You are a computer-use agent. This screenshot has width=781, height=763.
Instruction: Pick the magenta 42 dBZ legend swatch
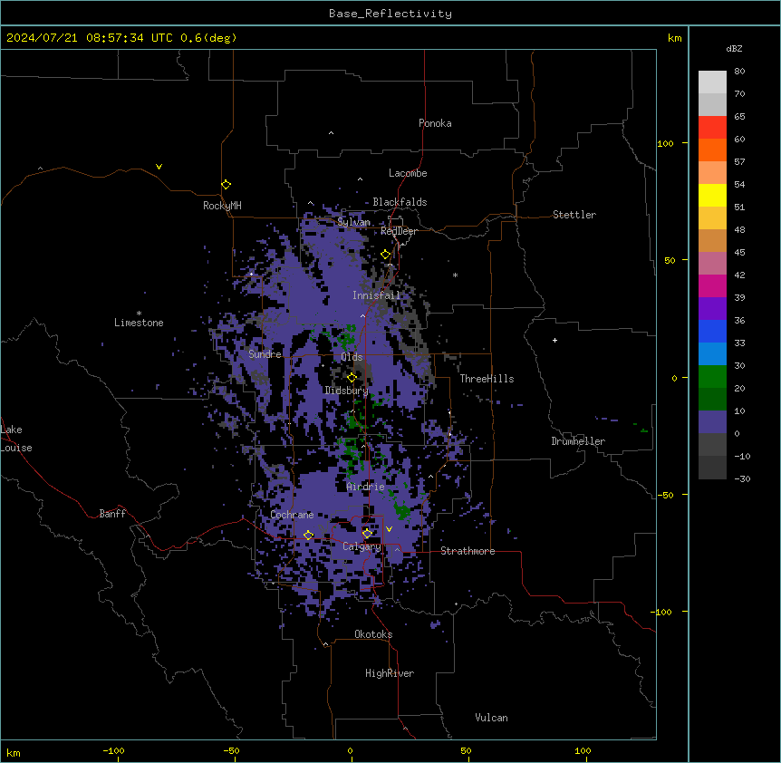tap(712, 285)
